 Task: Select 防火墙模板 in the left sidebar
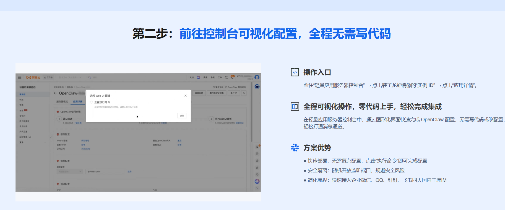tap(24, 121)
